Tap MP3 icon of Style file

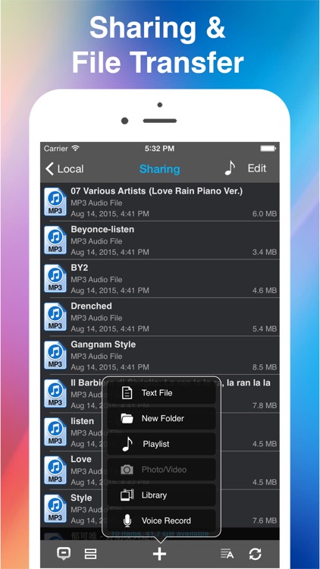point(55,508)
